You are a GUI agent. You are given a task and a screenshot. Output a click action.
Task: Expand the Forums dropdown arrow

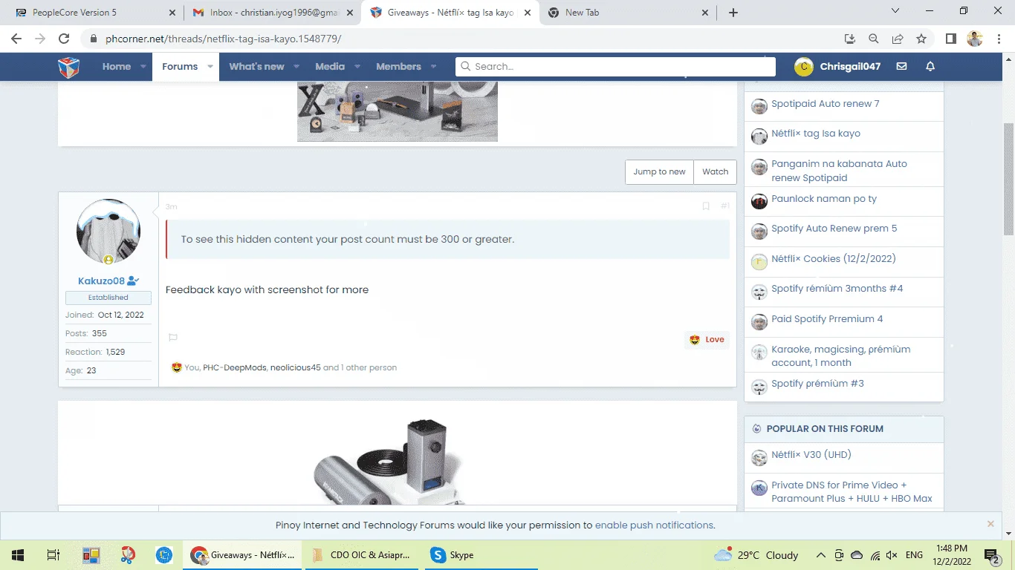(x=210, y=67)
